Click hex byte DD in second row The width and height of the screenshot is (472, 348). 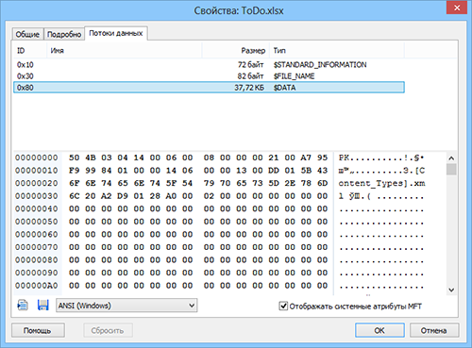point(274,171)
